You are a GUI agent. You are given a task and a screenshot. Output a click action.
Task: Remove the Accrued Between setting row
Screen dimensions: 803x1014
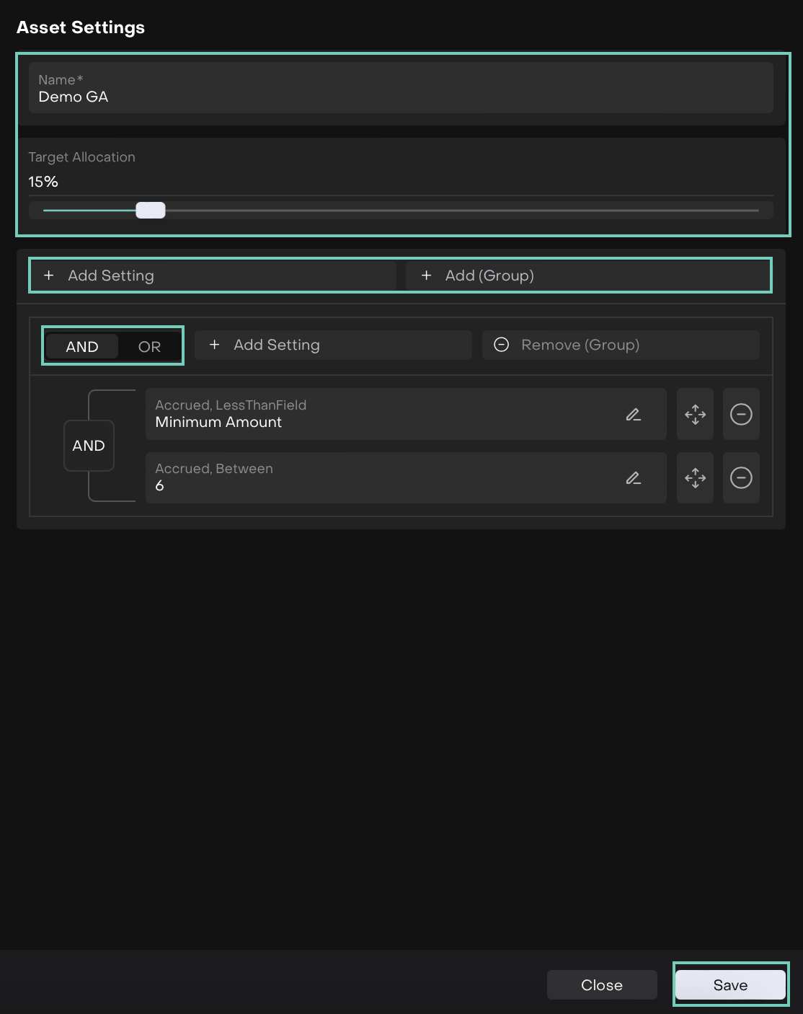coord(741,478)
